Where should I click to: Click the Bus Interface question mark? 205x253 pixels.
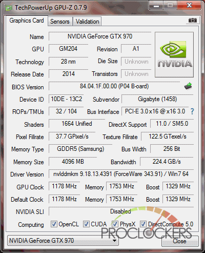pyautogui.click(x=192, y=111)
